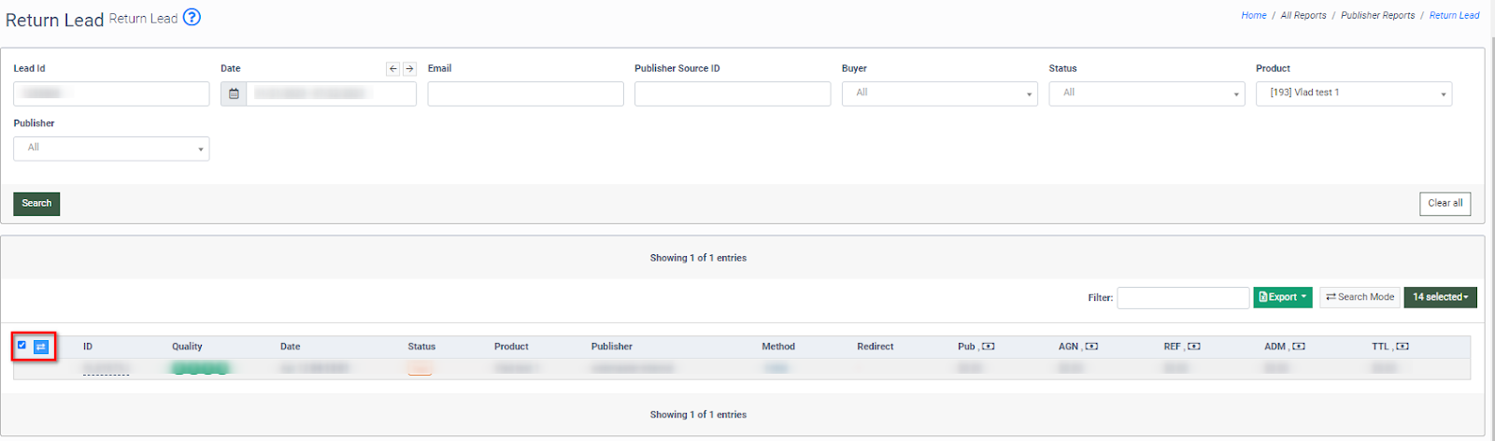Screen dimensions: 1495x441
Task: Go to previous date with left arrow
Action: 392,69
